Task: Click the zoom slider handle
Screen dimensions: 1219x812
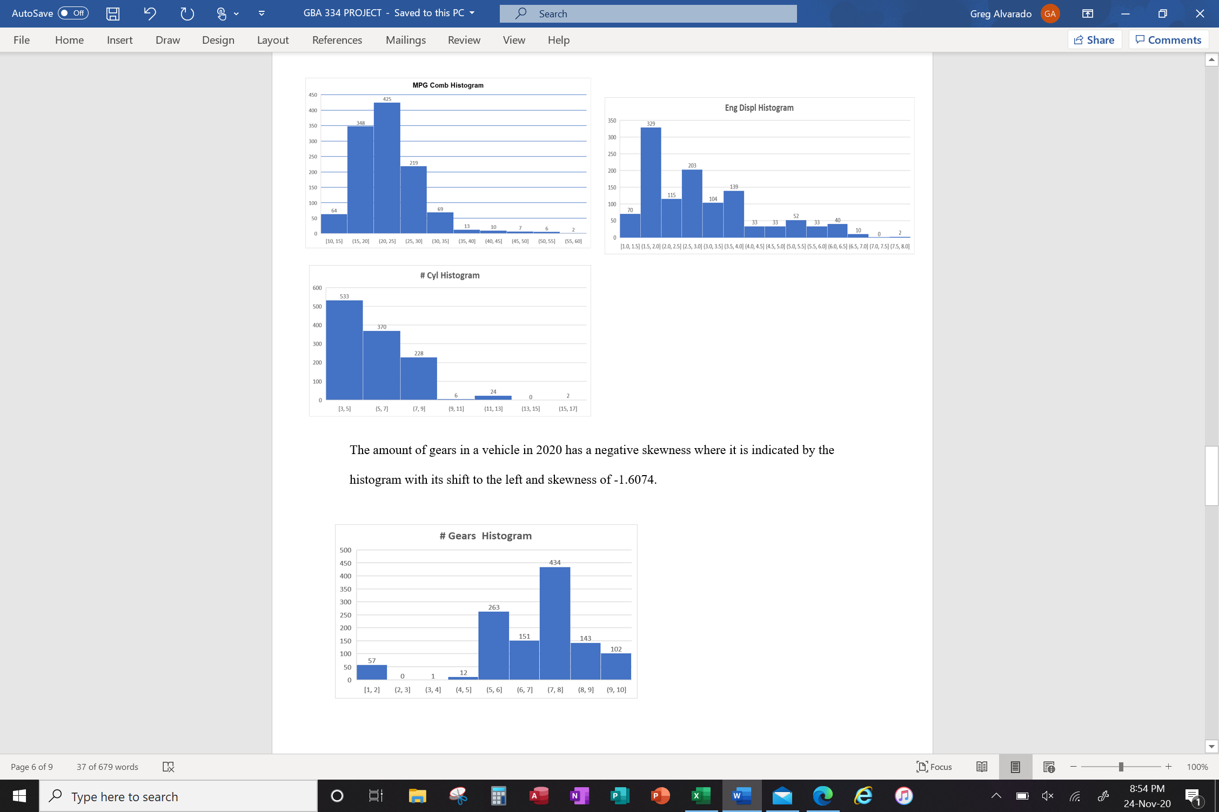Action: click(x=1121, y=767)
